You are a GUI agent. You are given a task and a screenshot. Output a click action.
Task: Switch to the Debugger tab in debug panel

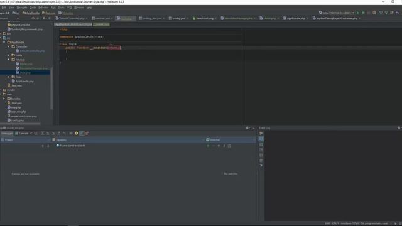tap(7, 134)
